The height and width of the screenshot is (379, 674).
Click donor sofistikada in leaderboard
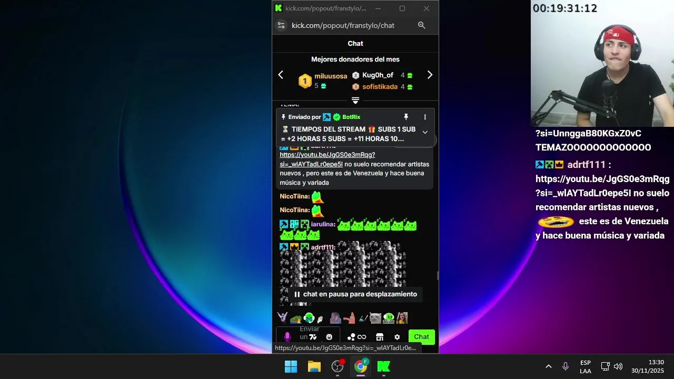pyautogui.click(x=380, y=86)
